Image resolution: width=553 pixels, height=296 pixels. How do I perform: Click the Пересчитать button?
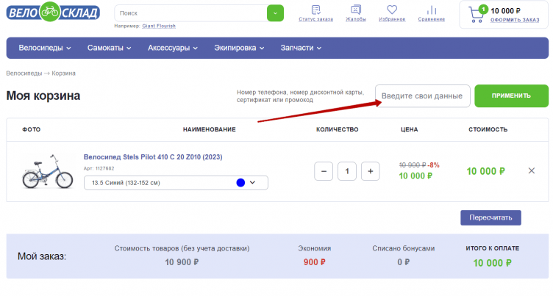[490, 217]
